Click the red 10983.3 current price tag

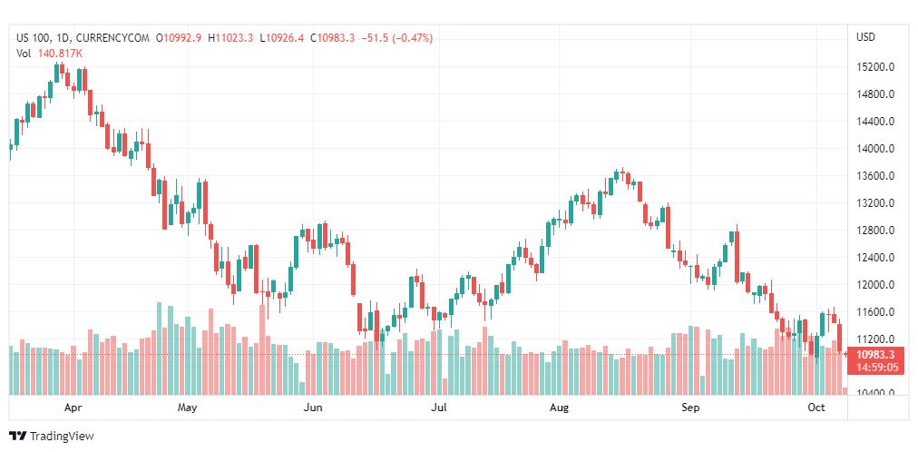(x=876, y=355)
